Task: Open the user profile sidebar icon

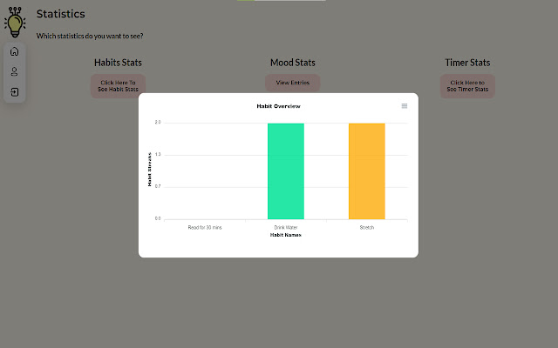Action: (x=15, y=71)
